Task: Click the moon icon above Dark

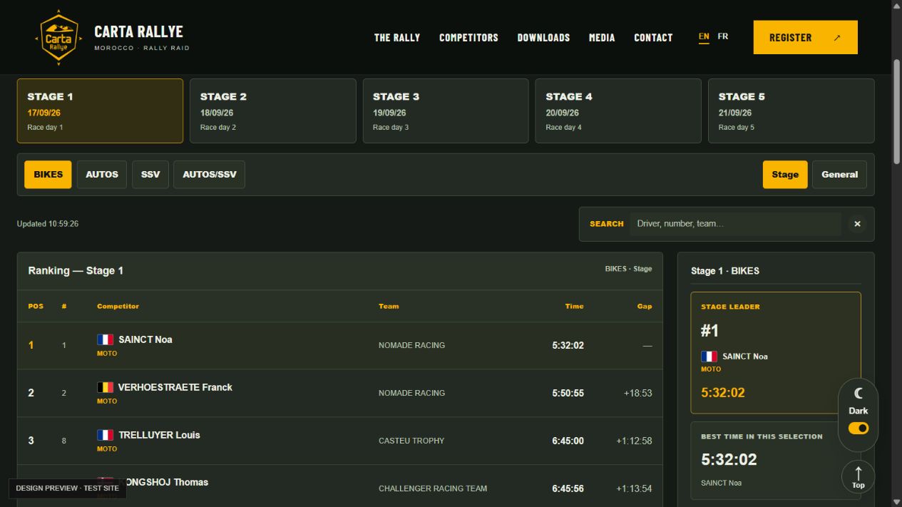Action: [x=859, y=393]
